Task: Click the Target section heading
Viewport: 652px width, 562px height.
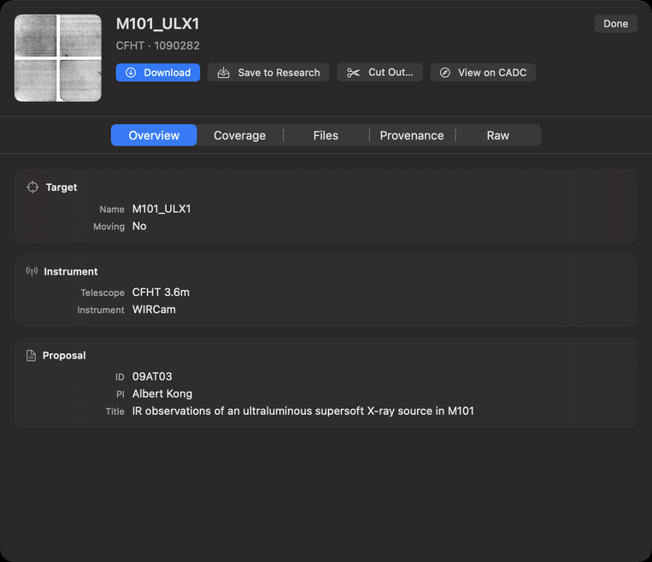Action: 62,187
